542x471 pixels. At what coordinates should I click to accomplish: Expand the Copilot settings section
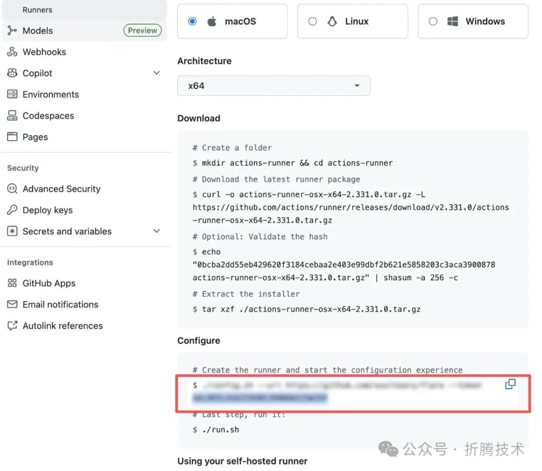(x=157, y=73)
